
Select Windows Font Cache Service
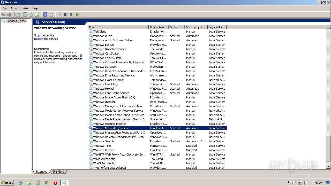[x=157, y=93]
